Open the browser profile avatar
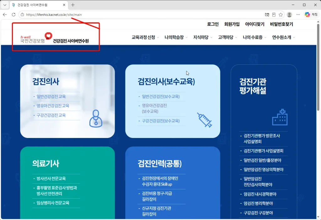Viewport: 321px width, 220px height. click(x=289, y=14)
